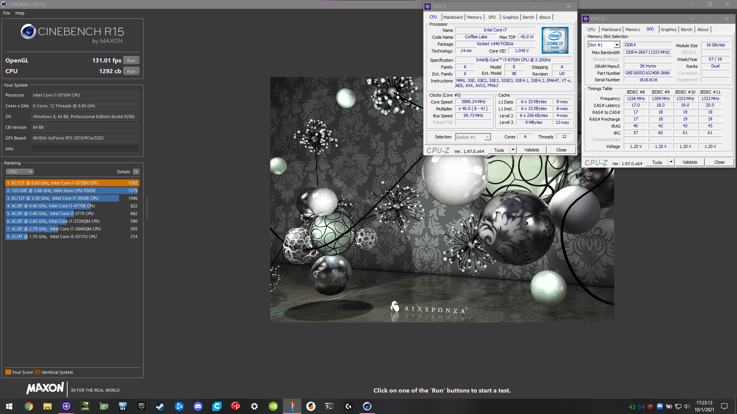
Task: Open the volume control in the system tray
Action: (687, 406)
